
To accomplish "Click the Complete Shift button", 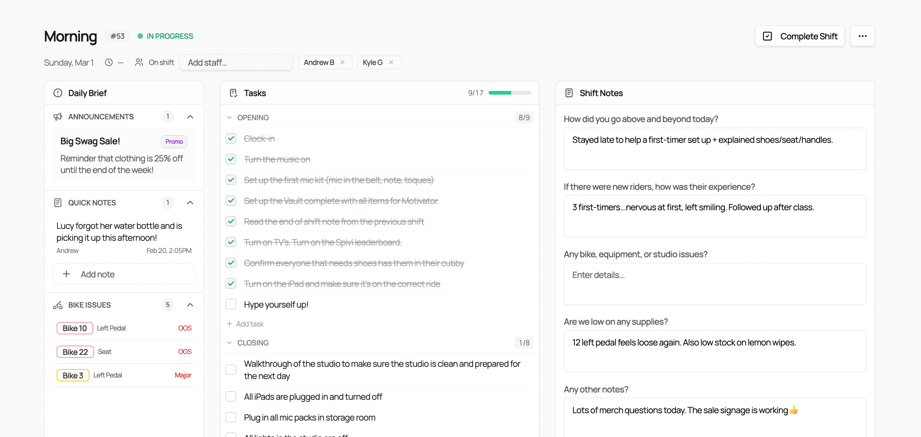I will click(800, 36).
